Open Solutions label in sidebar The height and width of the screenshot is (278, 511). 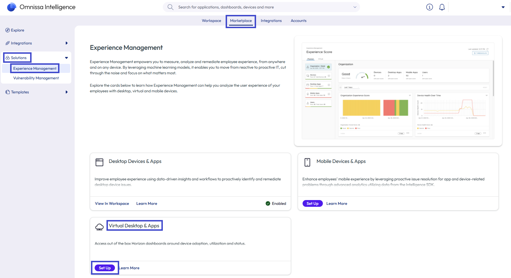(x=19, y=58)
